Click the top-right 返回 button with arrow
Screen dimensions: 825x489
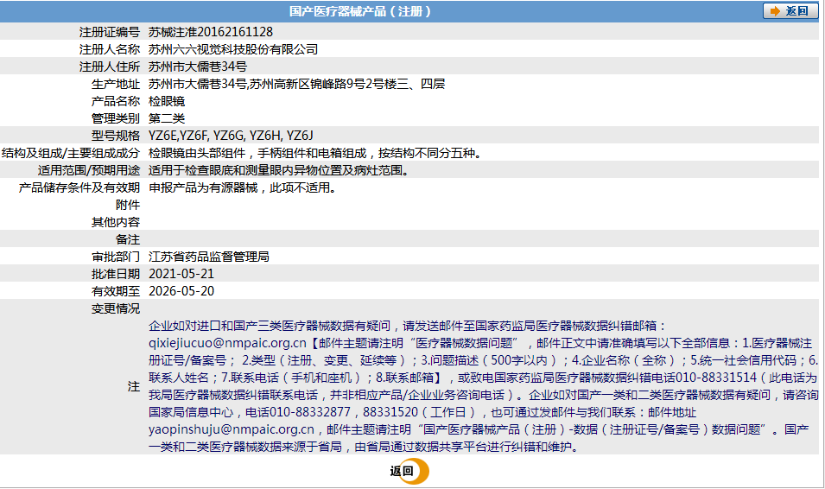790,10
